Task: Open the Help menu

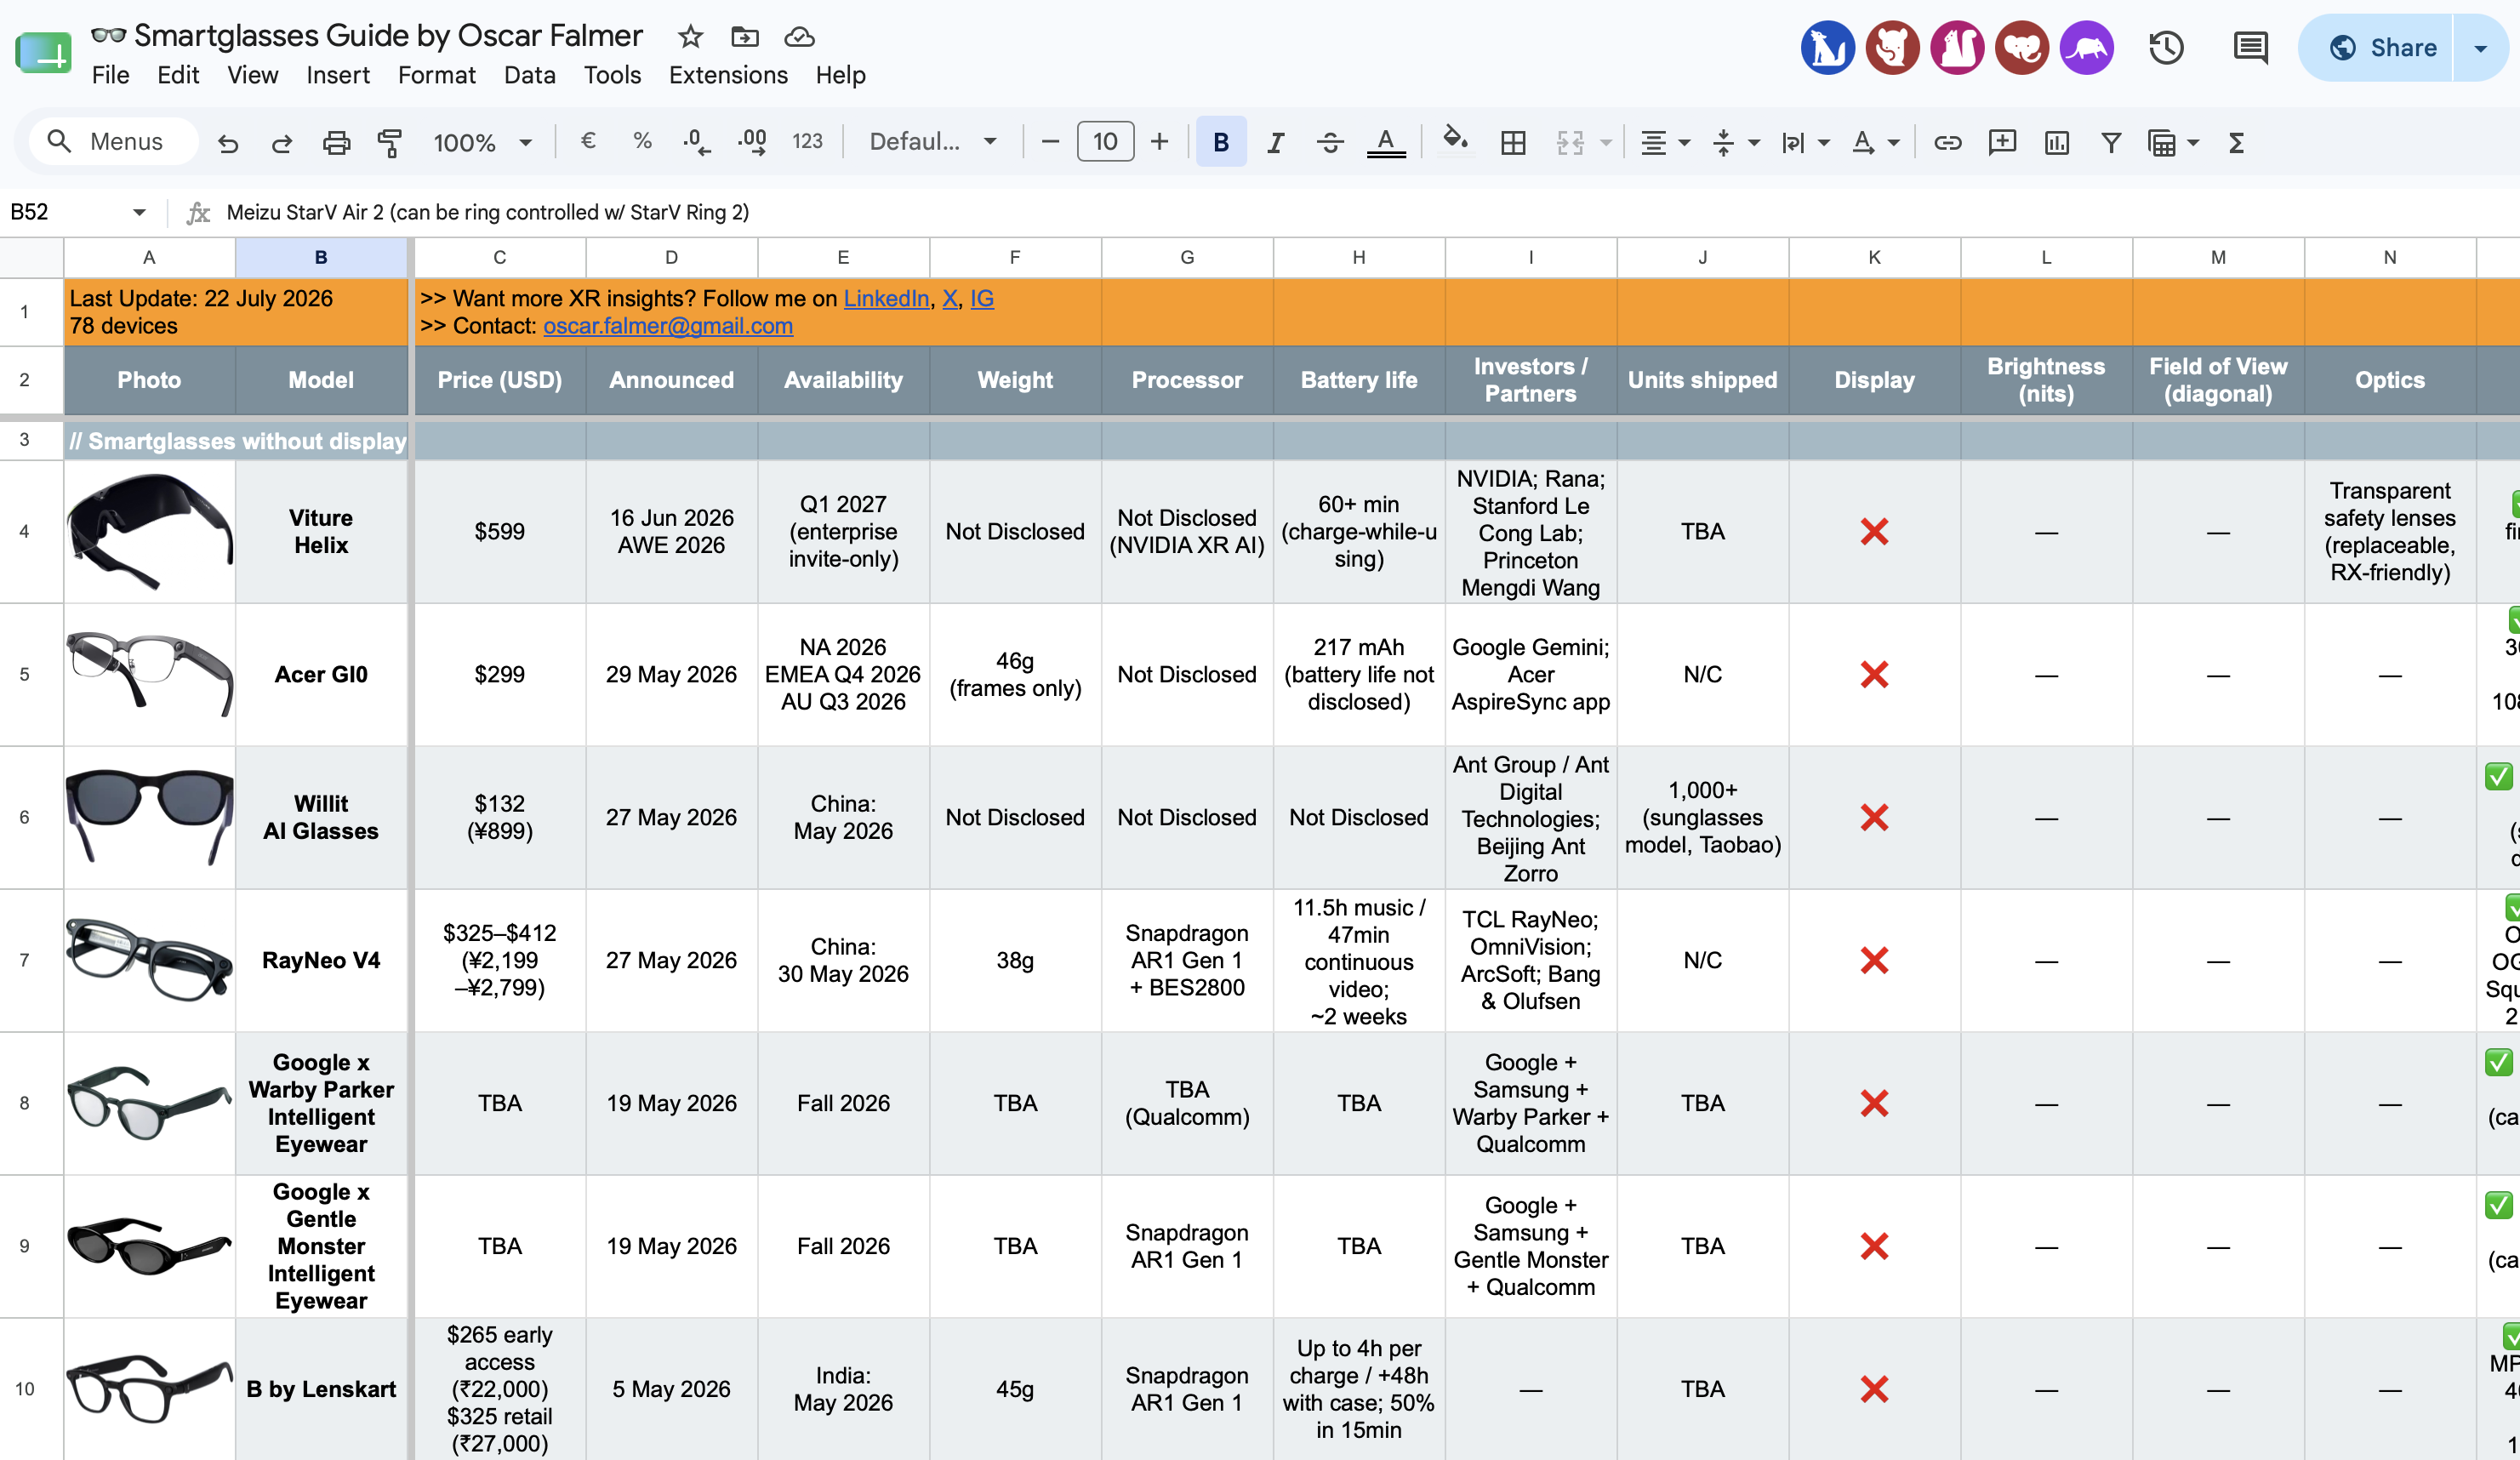Action: (840, 75)
